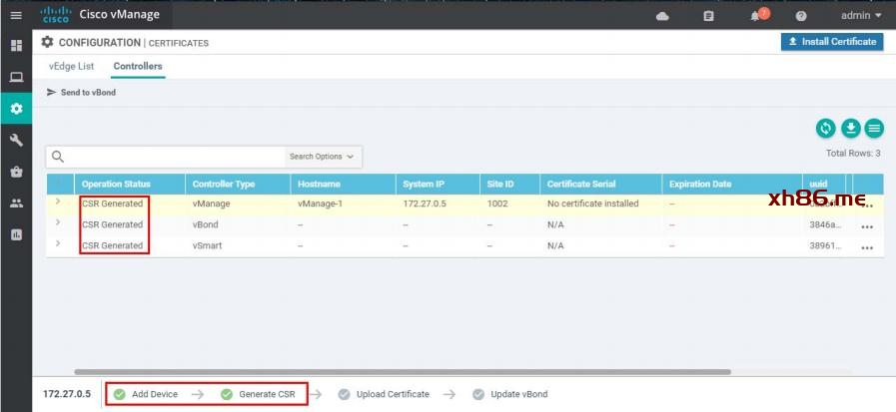Click the download export icon
The height and width of the screenshot is (412, 896).
coord(850,128)
